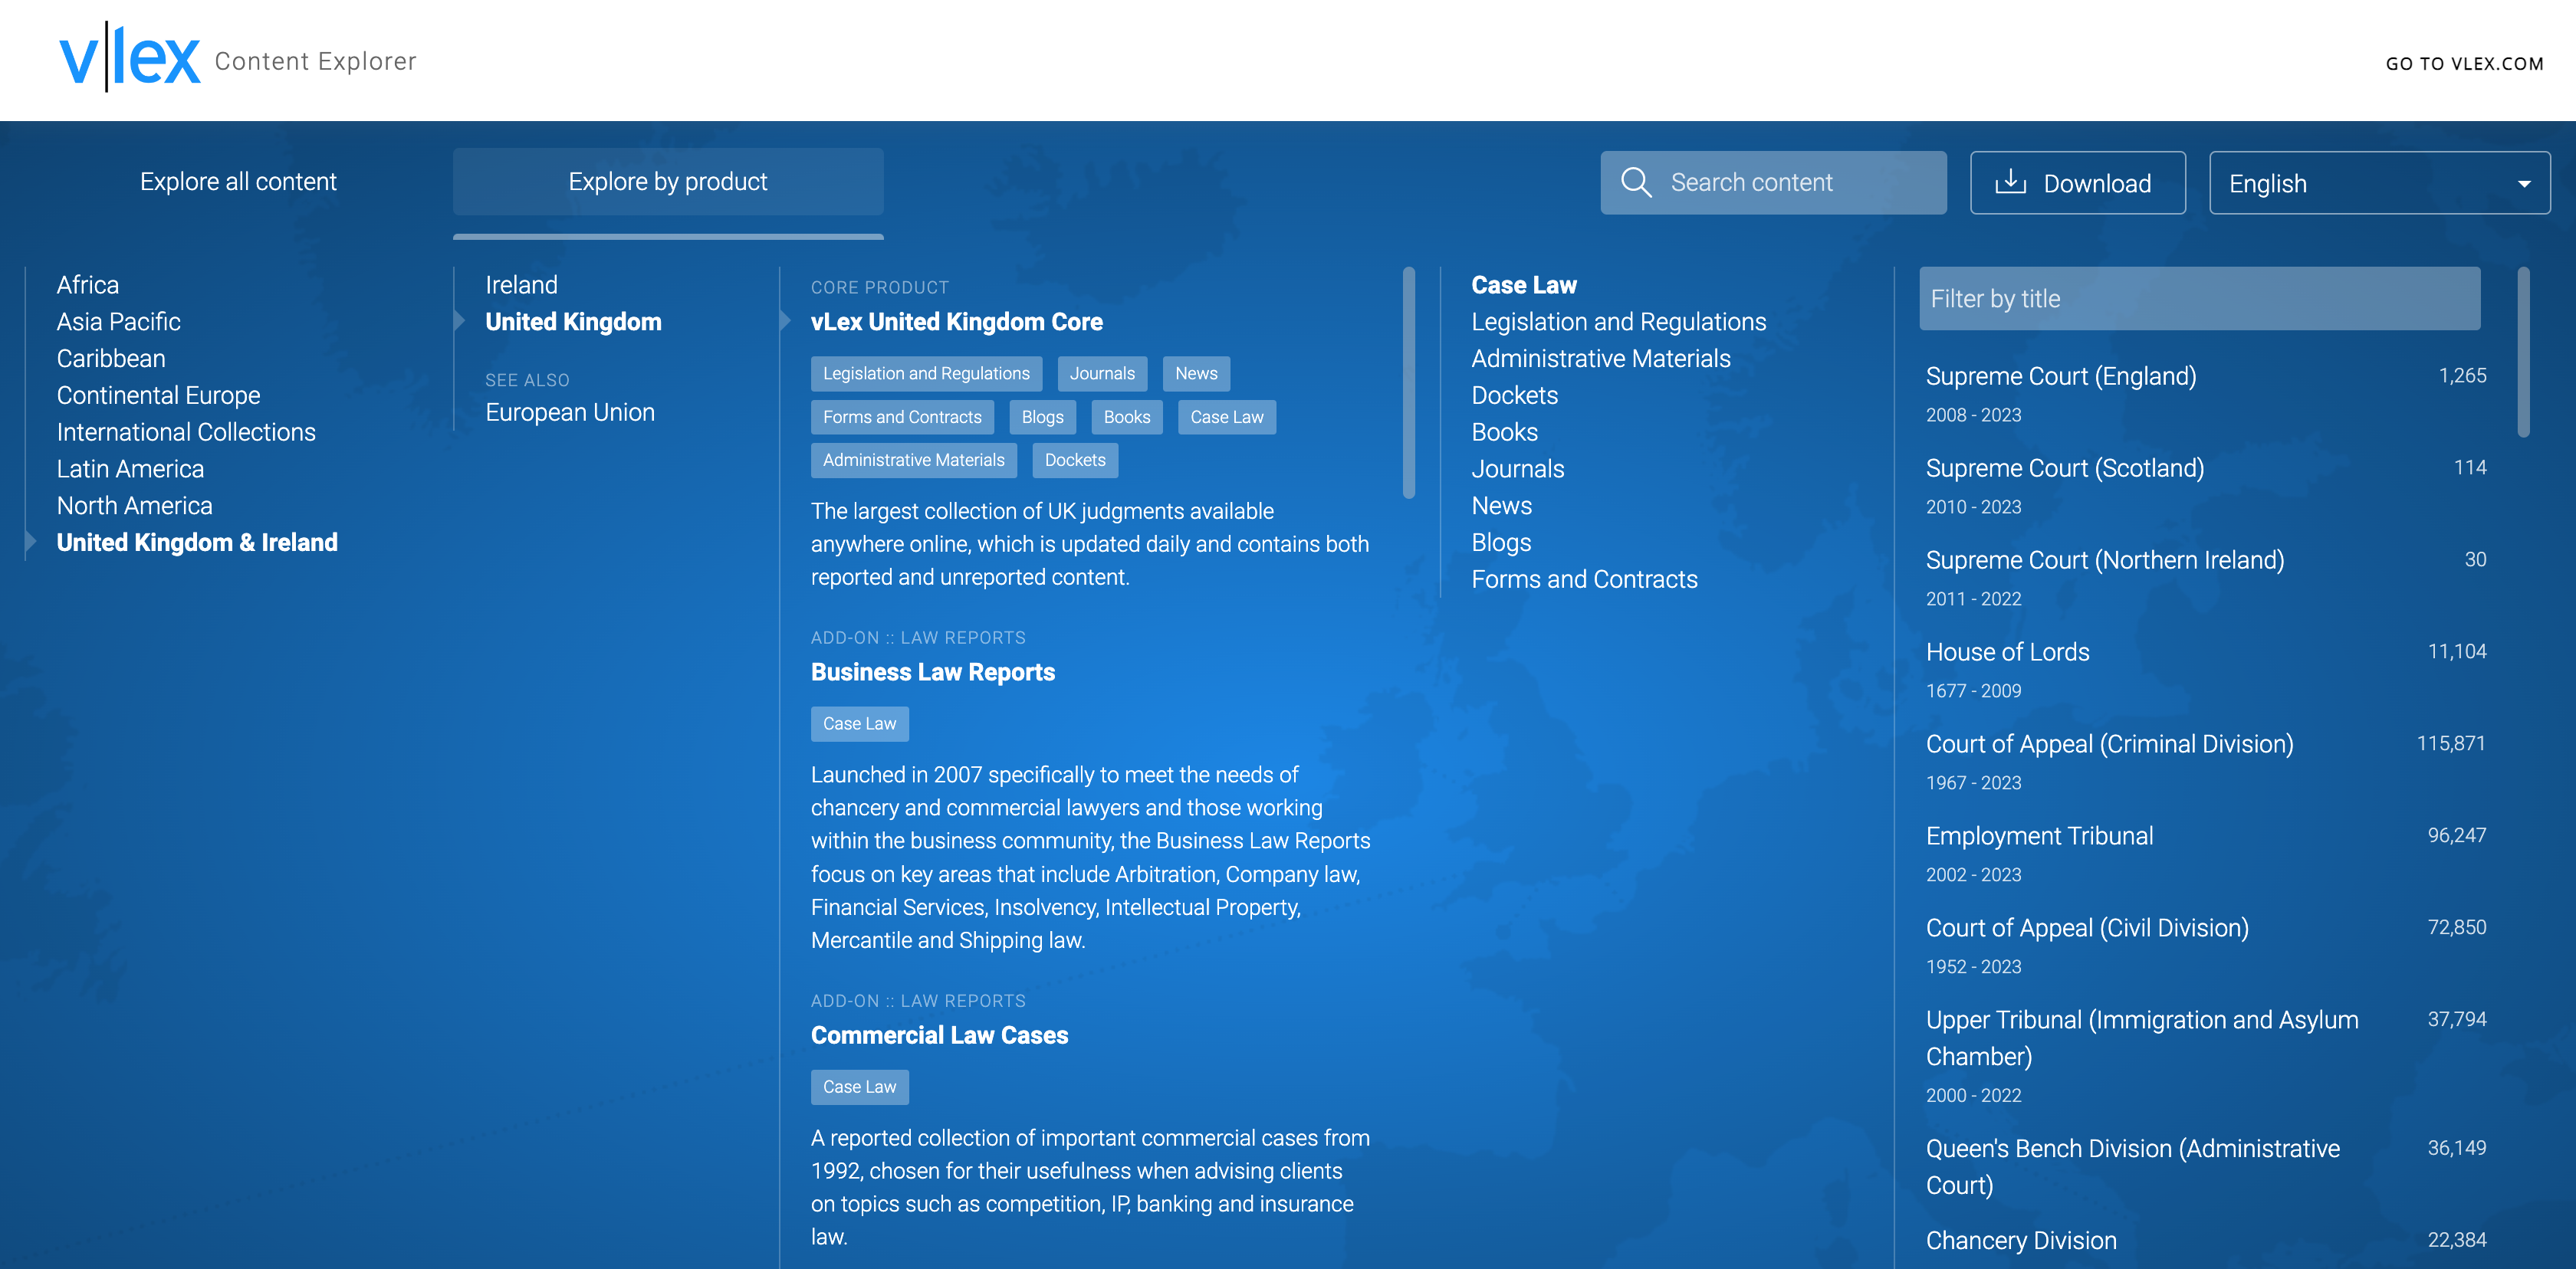Select Caribbean region
This screenshot has width=2576, height=1269.
pyautogui.click(x=111, y=358)
